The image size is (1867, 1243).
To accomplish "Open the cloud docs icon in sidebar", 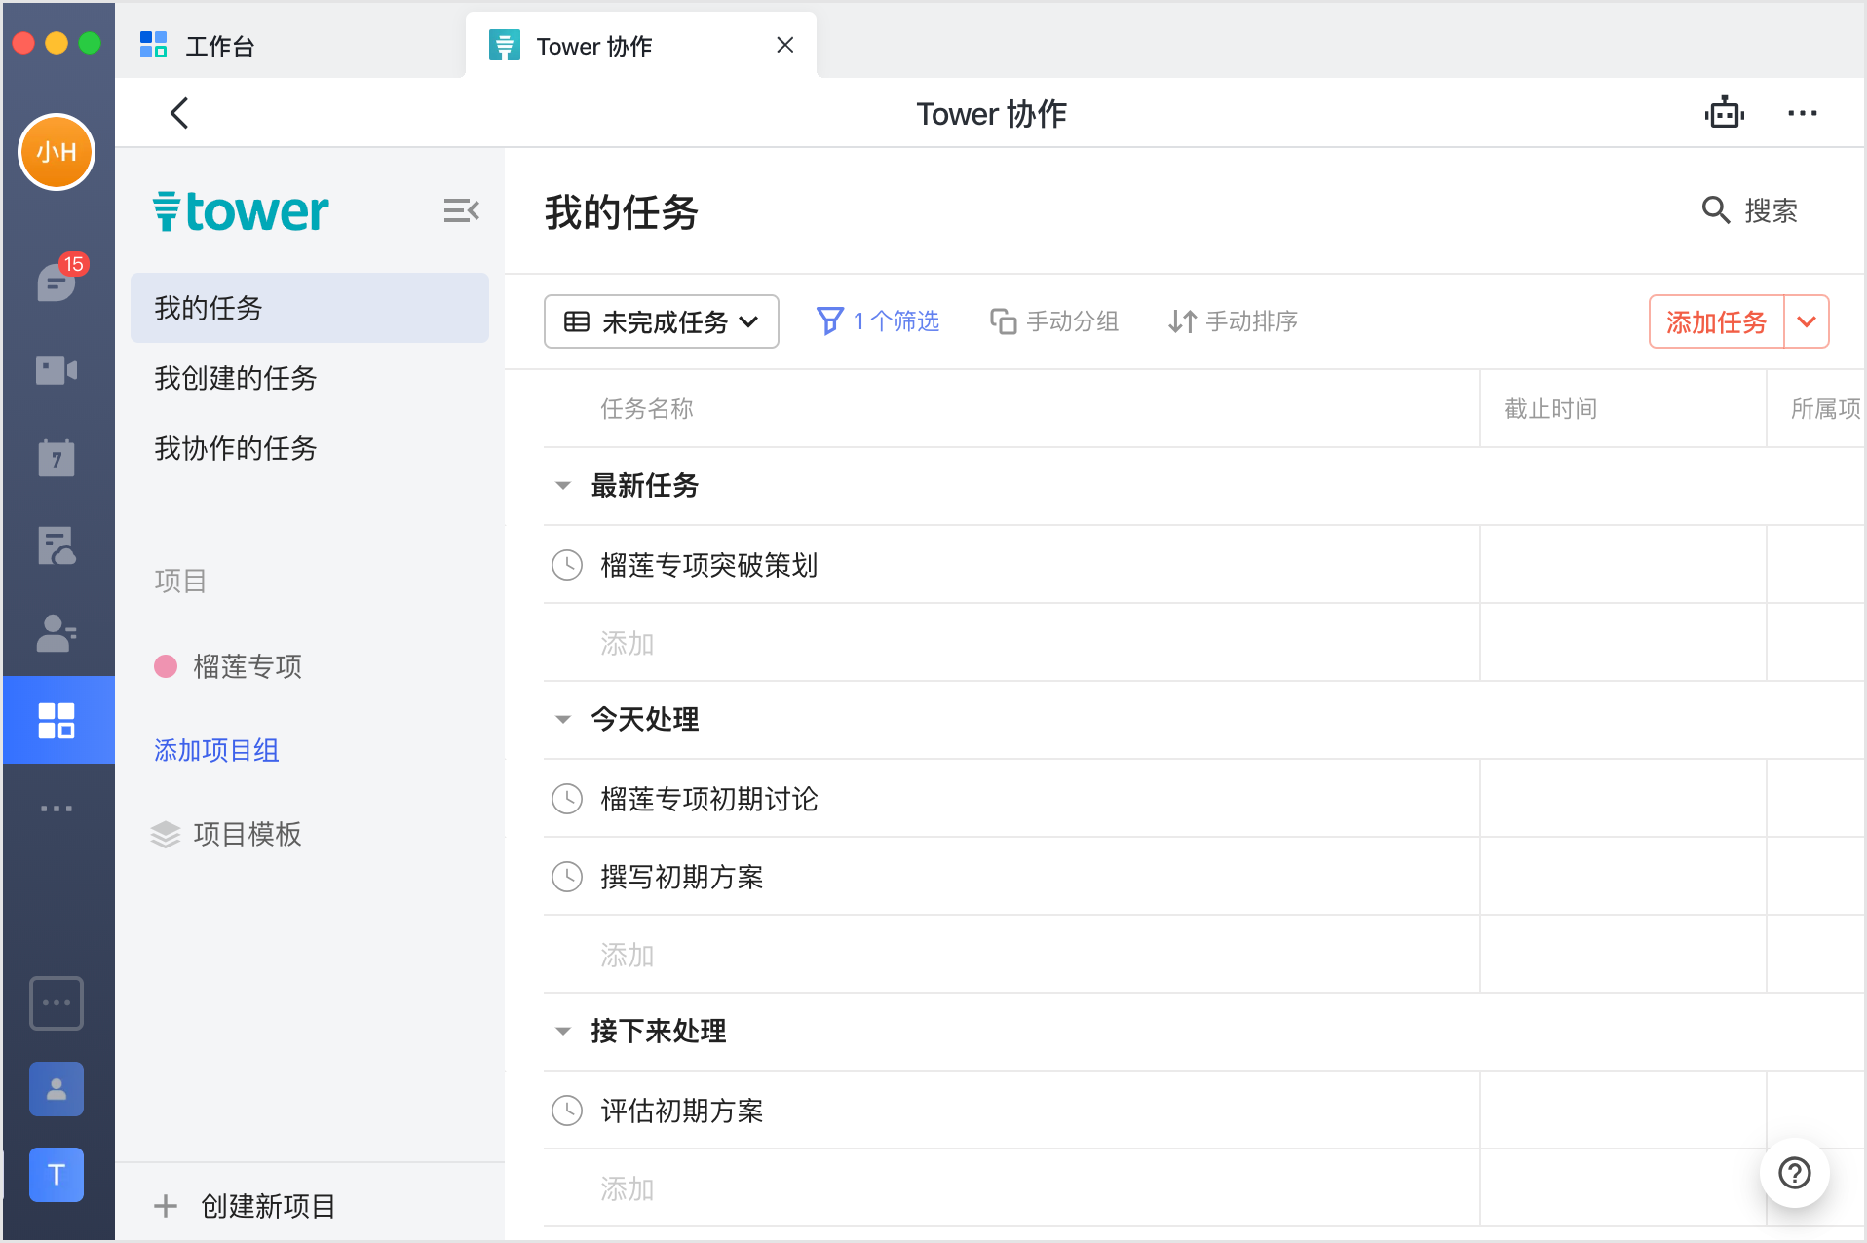I will tap(57, 546).
